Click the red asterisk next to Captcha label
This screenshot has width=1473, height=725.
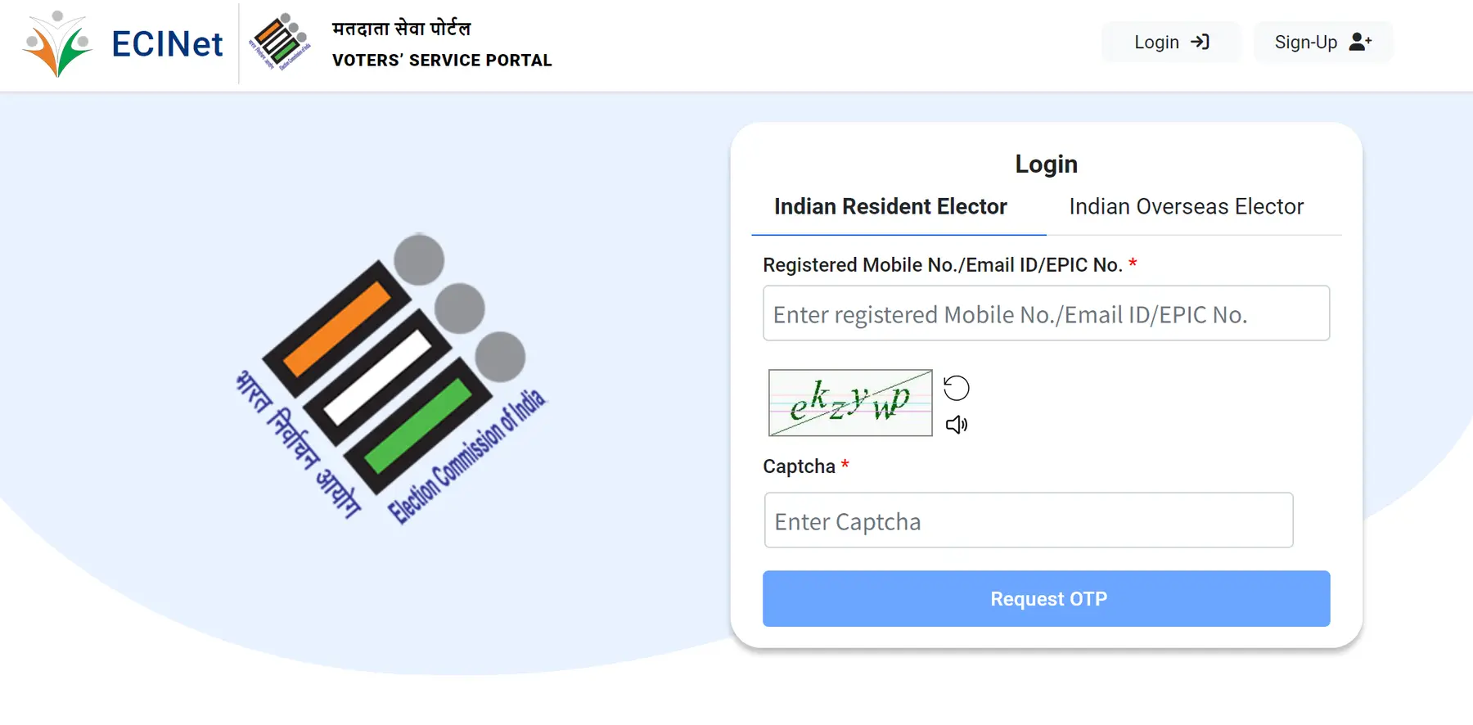click(x=845, y=465)
